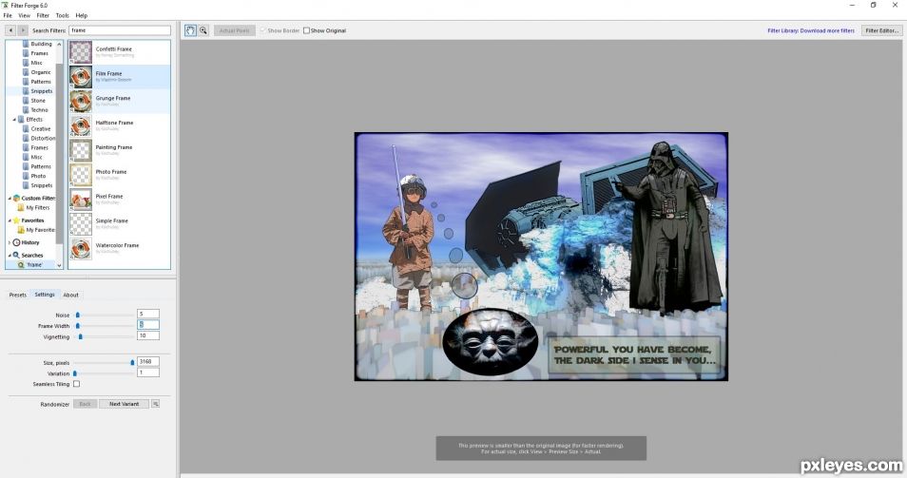Screen dimensions: 907x478
Task: Select Pixel Frame filter thumbnail
Action: click(x=81, y=200)
